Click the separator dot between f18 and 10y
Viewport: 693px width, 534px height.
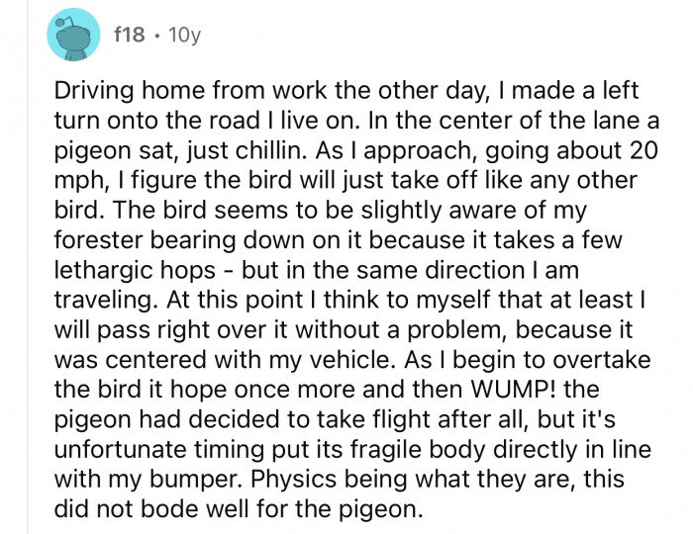(156, 35)
